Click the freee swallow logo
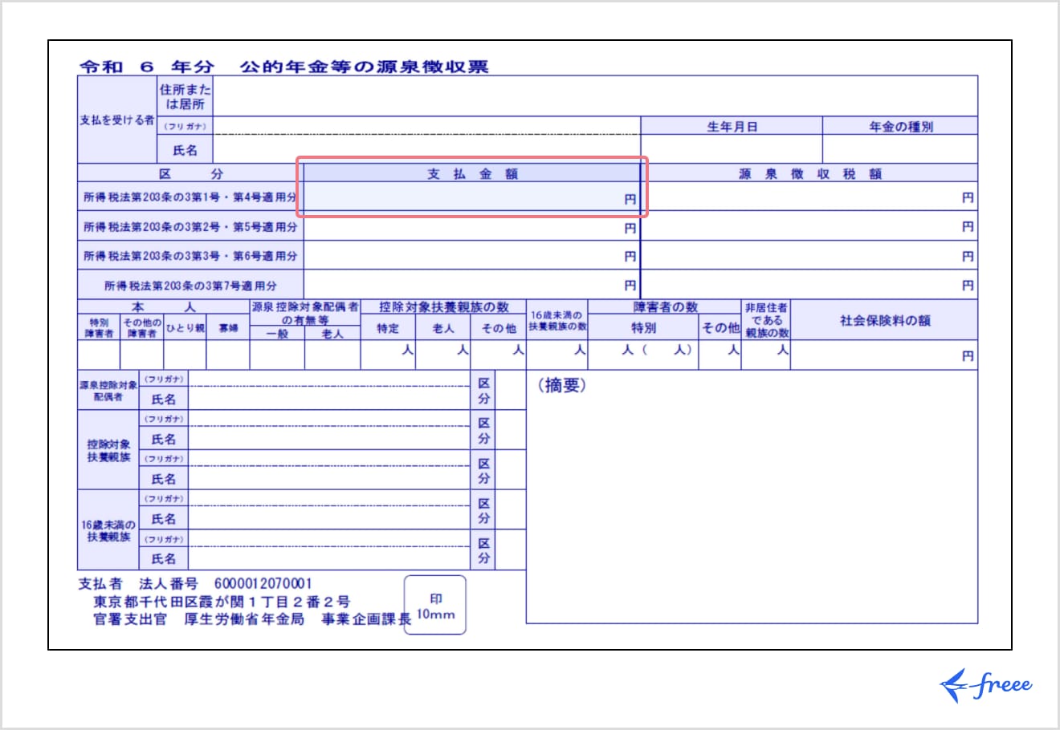 985,685
